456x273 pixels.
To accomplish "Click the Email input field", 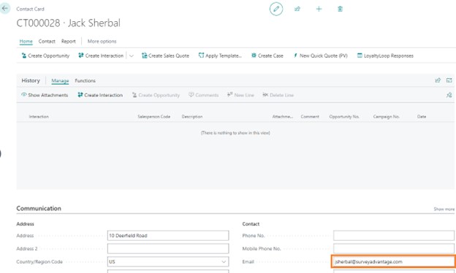I will coord(394,261).
